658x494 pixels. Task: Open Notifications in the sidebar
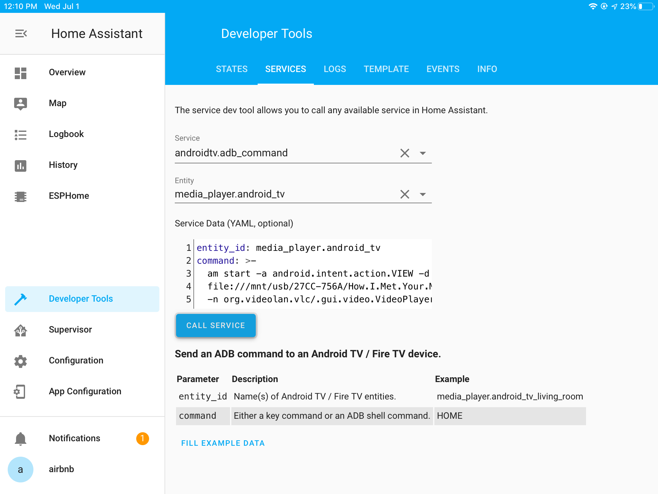[82, 439]
